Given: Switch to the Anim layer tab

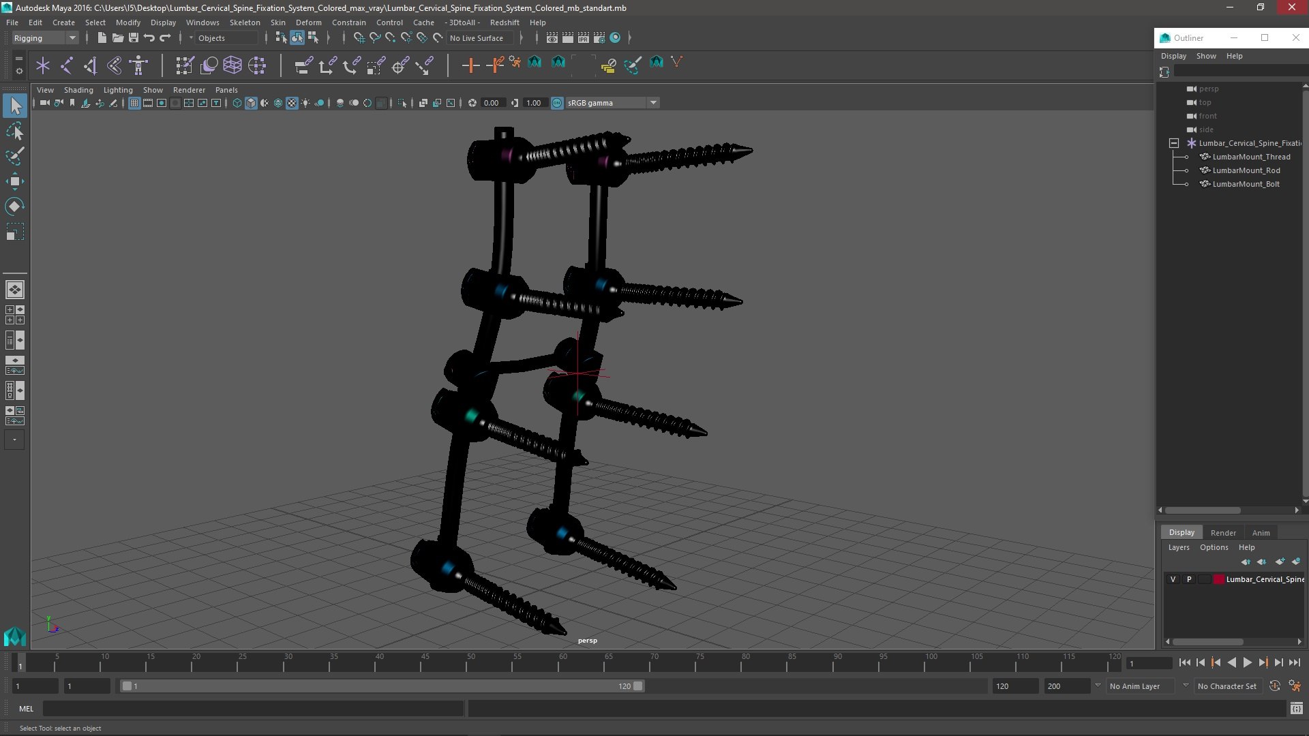Looking at the screenshot, I should point(1261,532).
